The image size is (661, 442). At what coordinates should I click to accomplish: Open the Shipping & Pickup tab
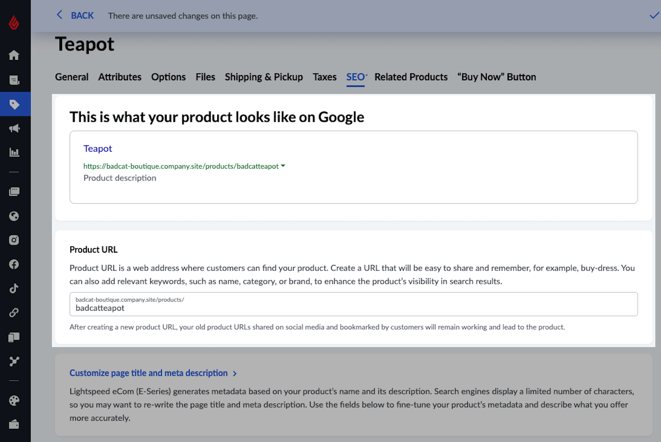[x=263, y=77]
